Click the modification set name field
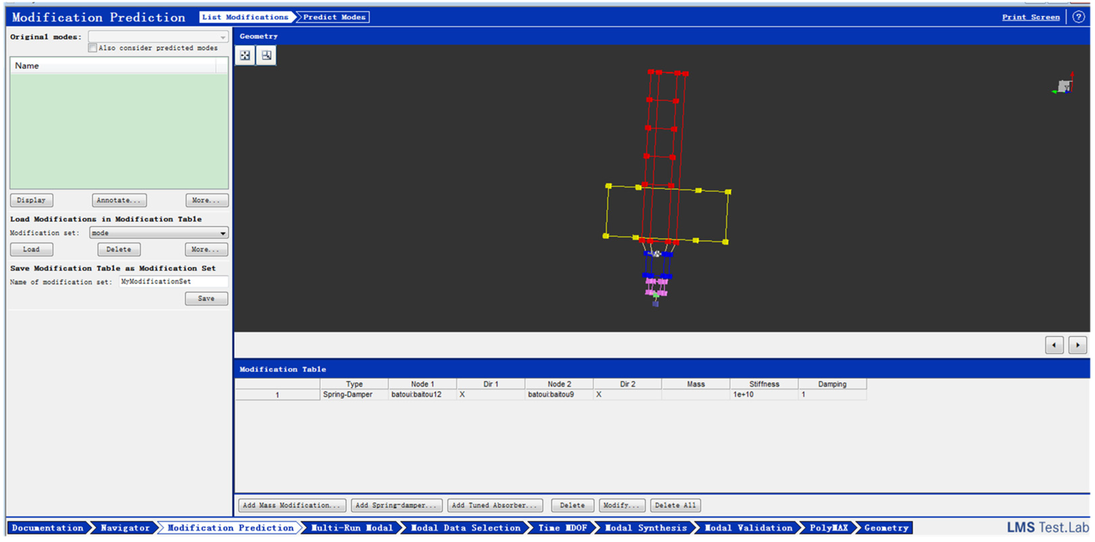Viewport: 1095px width, 542px height. (x=173, y=282)
